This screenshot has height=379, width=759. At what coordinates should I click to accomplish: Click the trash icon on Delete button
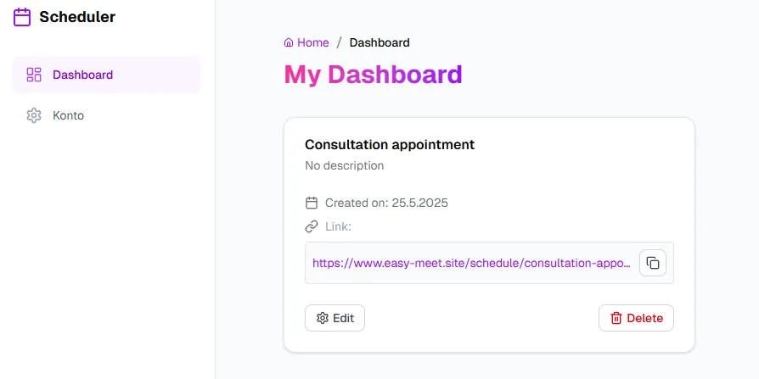(x=616, y=318)
